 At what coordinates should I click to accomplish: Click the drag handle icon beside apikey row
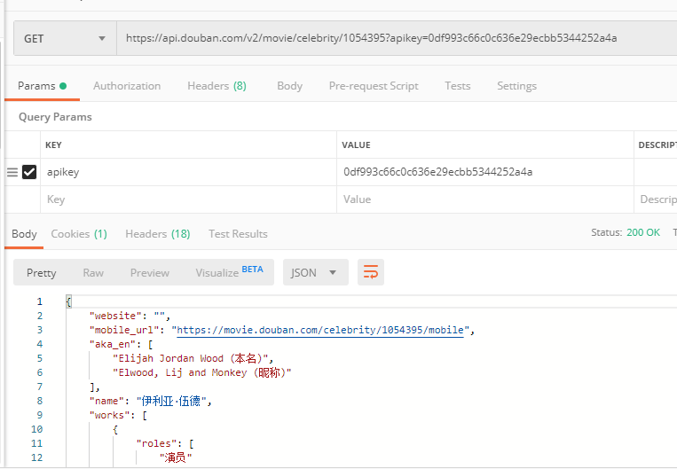[x=12, y=173]
